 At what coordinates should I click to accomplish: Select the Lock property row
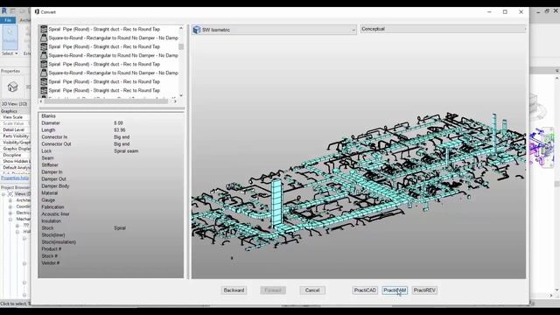point(111,151)
